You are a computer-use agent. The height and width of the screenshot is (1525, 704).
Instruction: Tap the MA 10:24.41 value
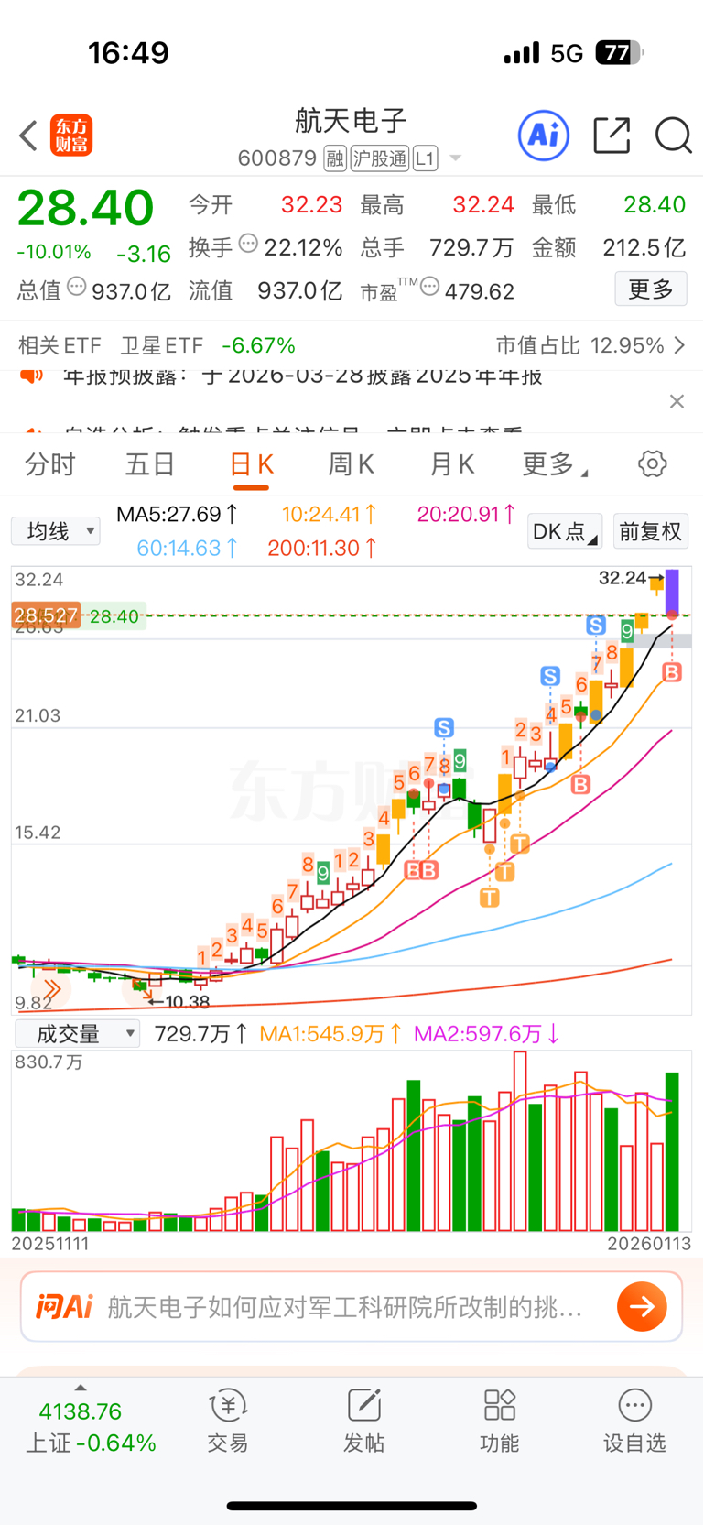tap(329, 514)
